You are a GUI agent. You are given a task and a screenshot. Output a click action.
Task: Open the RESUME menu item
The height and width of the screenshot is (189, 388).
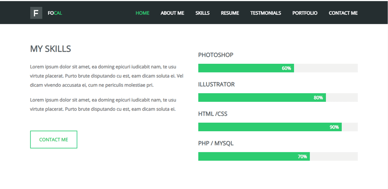coord(230,13)
